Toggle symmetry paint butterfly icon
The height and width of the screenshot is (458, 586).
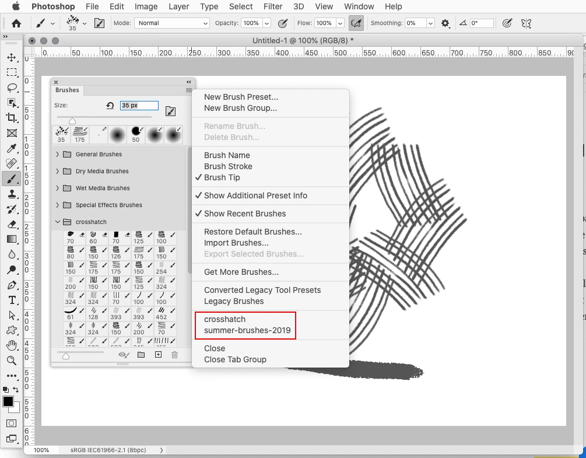click(x=526, y=23)
